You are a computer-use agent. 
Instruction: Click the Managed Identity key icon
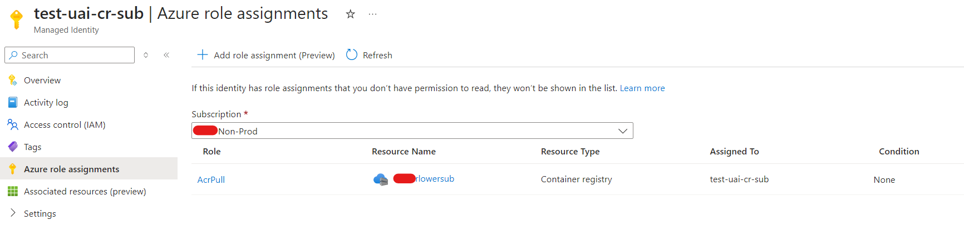[x=17, y=19]
